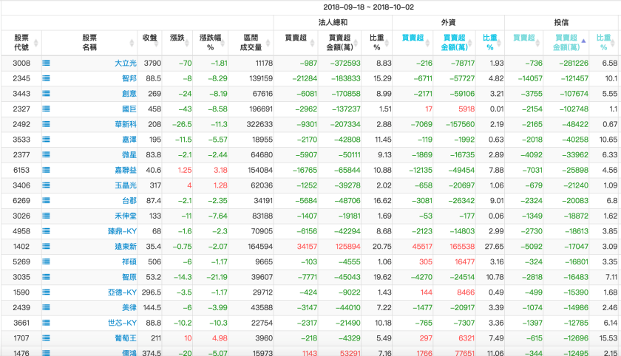621x356 pixels.
Task: Open the list icon for stock 1707 葡萄王
Action: 46,338
